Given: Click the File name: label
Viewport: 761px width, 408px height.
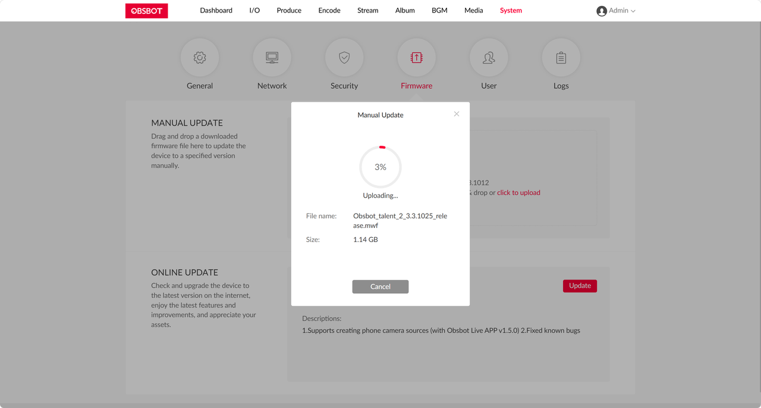Looking at the screenshot, I should click(x=322, y=216).
